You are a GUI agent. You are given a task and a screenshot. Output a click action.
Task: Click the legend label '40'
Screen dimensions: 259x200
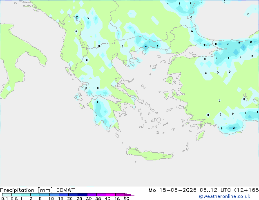click(107, 198)
